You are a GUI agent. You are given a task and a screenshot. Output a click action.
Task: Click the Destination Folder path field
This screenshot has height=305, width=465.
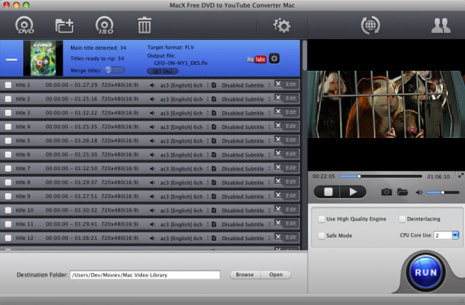(x=145, y=275)
